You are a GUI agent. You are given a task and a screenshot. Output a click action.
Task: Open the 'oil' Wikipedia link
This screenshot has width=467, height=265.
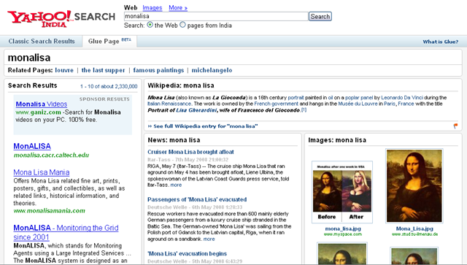coord(331,98)
